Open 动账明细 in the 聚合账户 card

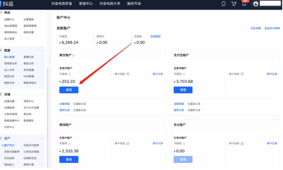pos(64,104)
